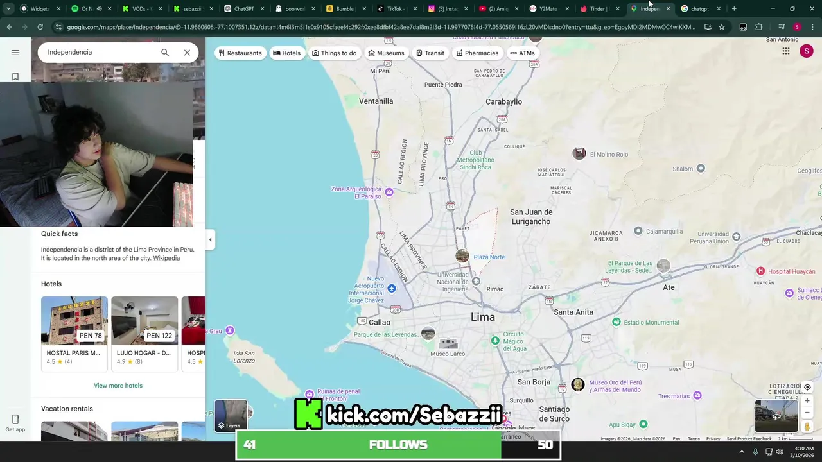Click View more hotels
This screenshot has height=462, width=822.
coord(118,386)
